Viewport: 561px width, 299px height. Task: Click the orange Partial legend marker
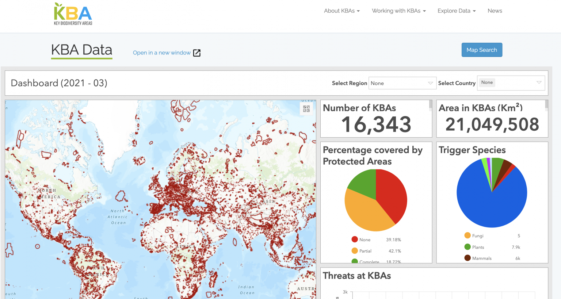355,251
